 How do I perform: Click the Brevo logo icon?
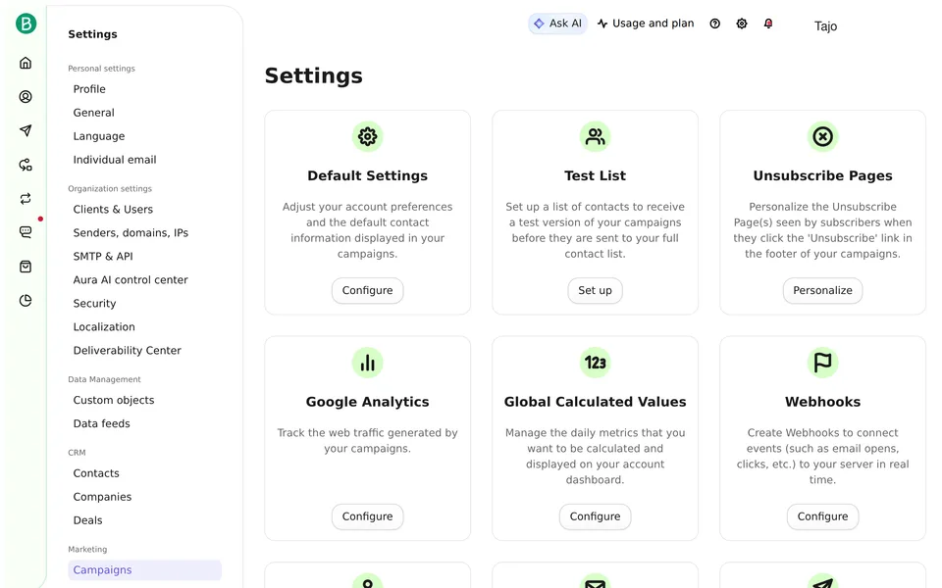[26, 24]
